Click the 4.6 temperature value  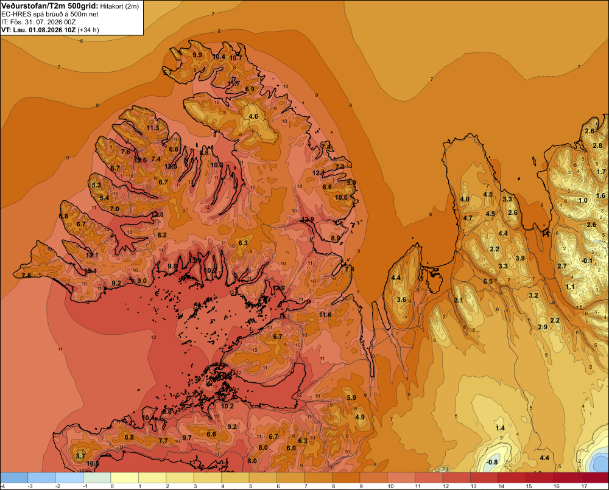pos(253,116)
